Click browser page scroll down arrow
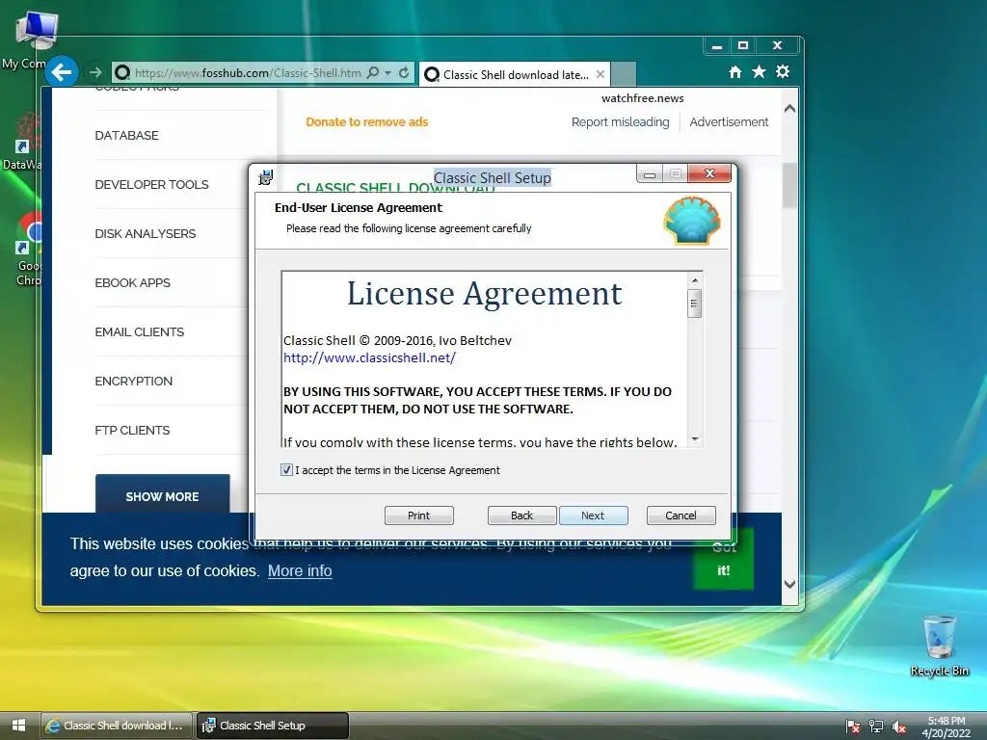 (x=790, y=585)
